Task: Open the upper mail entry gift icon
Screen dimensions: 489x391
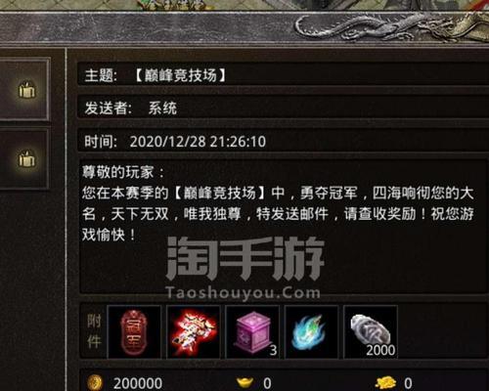Action: (26, 90)
